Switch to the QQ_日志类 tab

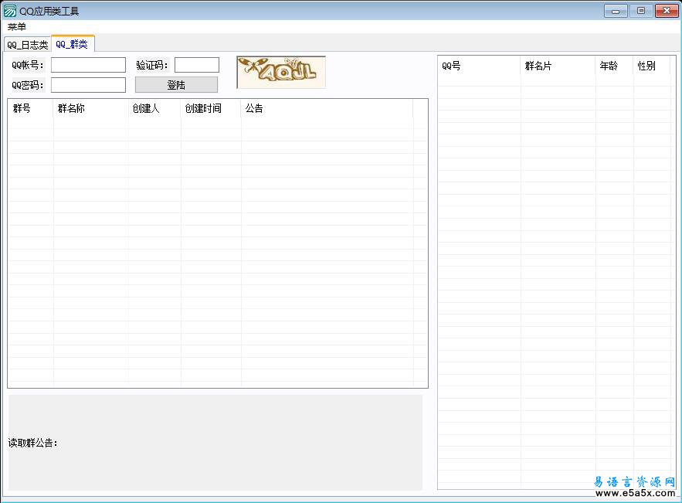click(27, 45)
